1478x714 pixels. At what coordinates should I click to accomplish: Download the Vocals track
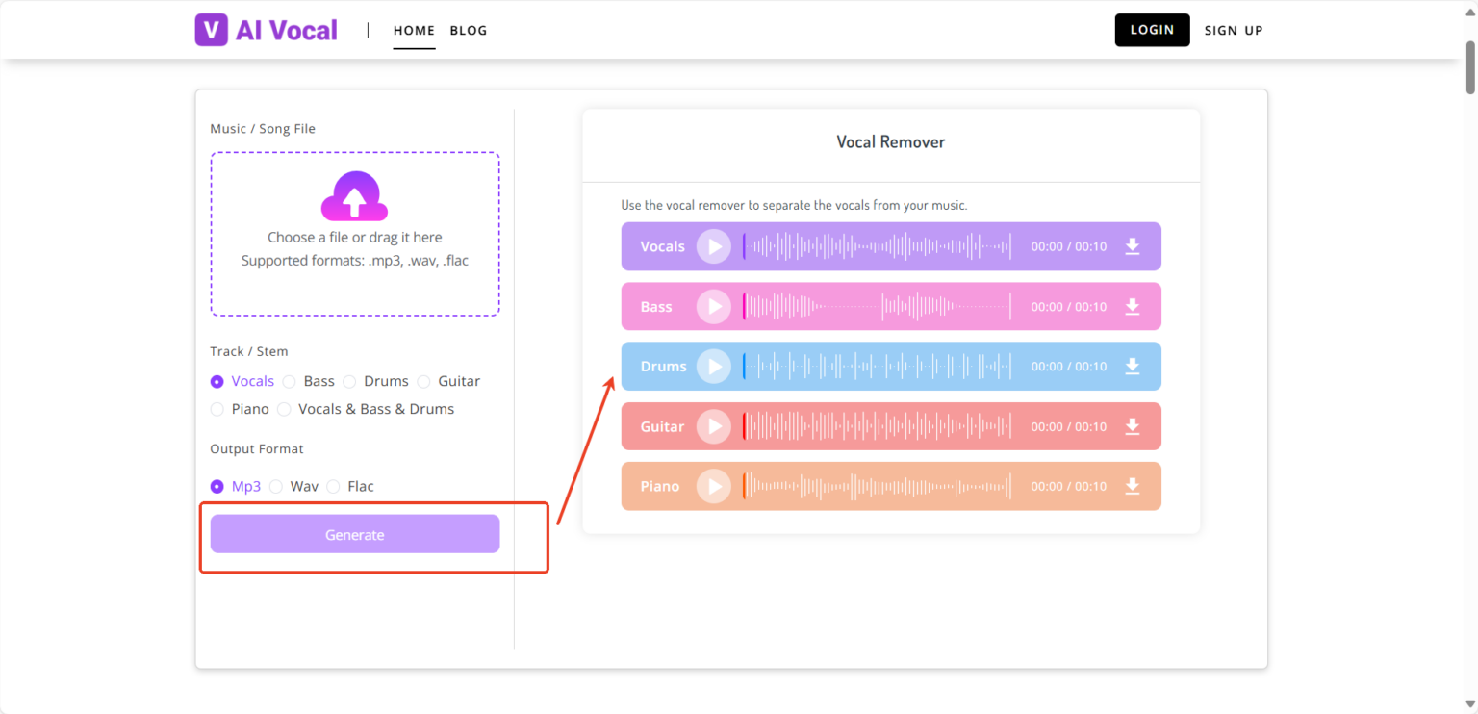1133,246
